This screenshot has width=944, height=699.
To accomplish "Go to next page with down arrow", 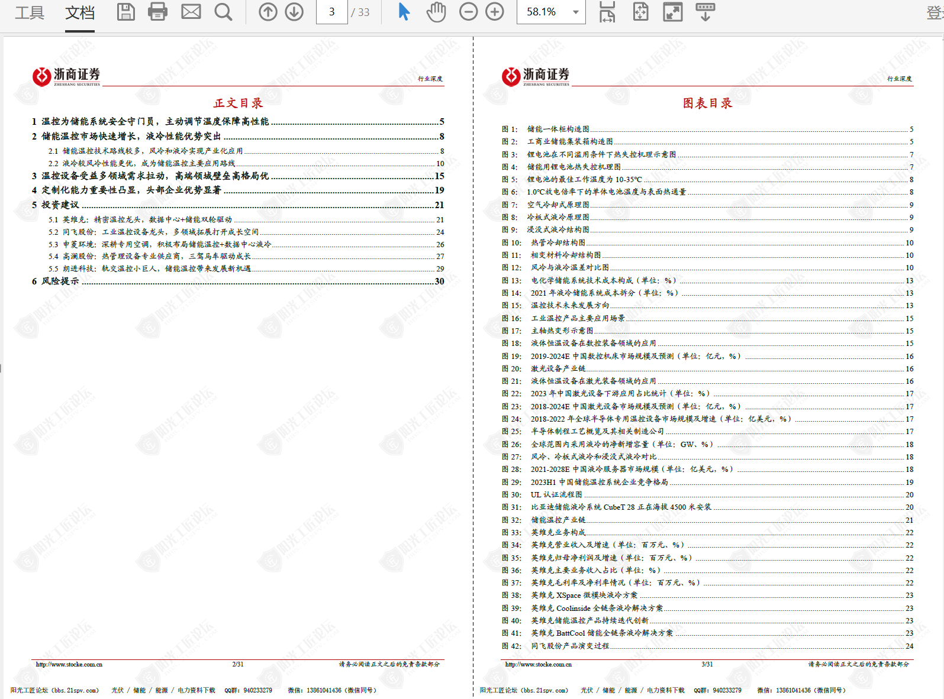I will (x=294, y=12).
